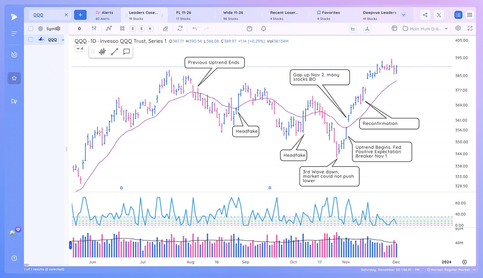
Task: Expand the blue arrow on volume pane
Action: coord(70,245)
